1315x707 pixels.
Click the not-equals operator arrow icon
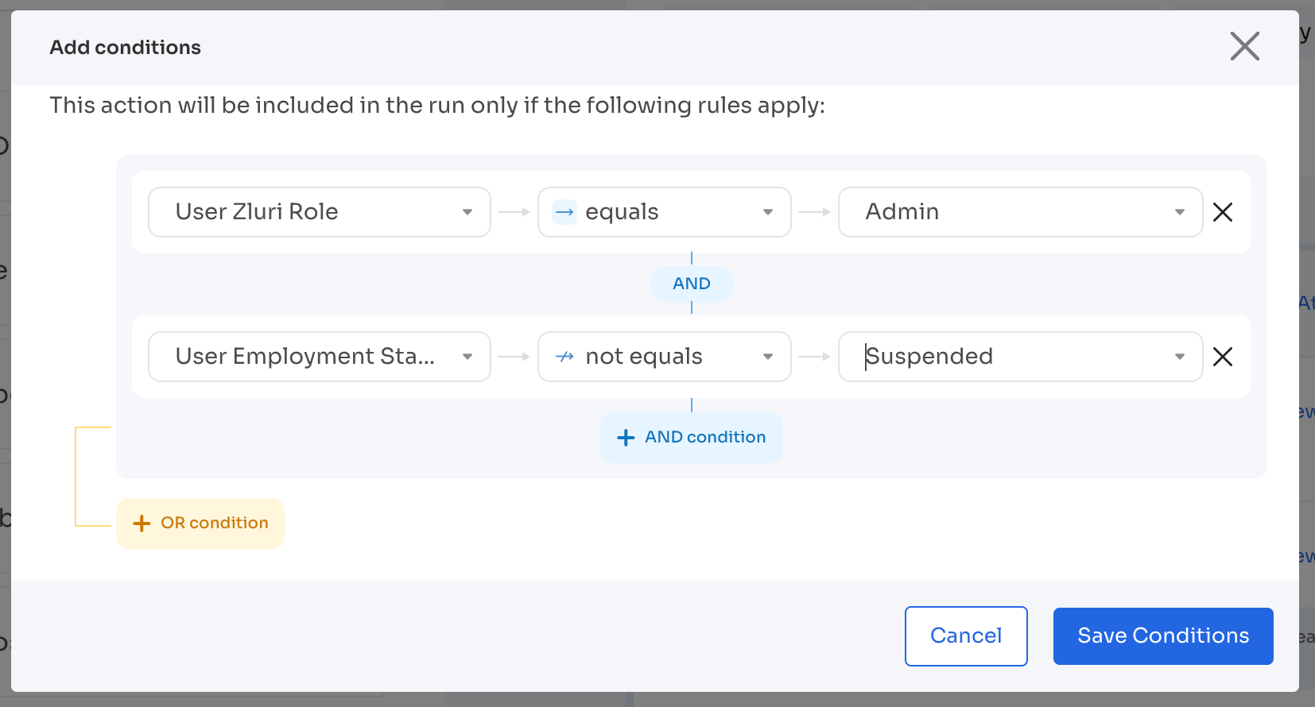point(564,357)
